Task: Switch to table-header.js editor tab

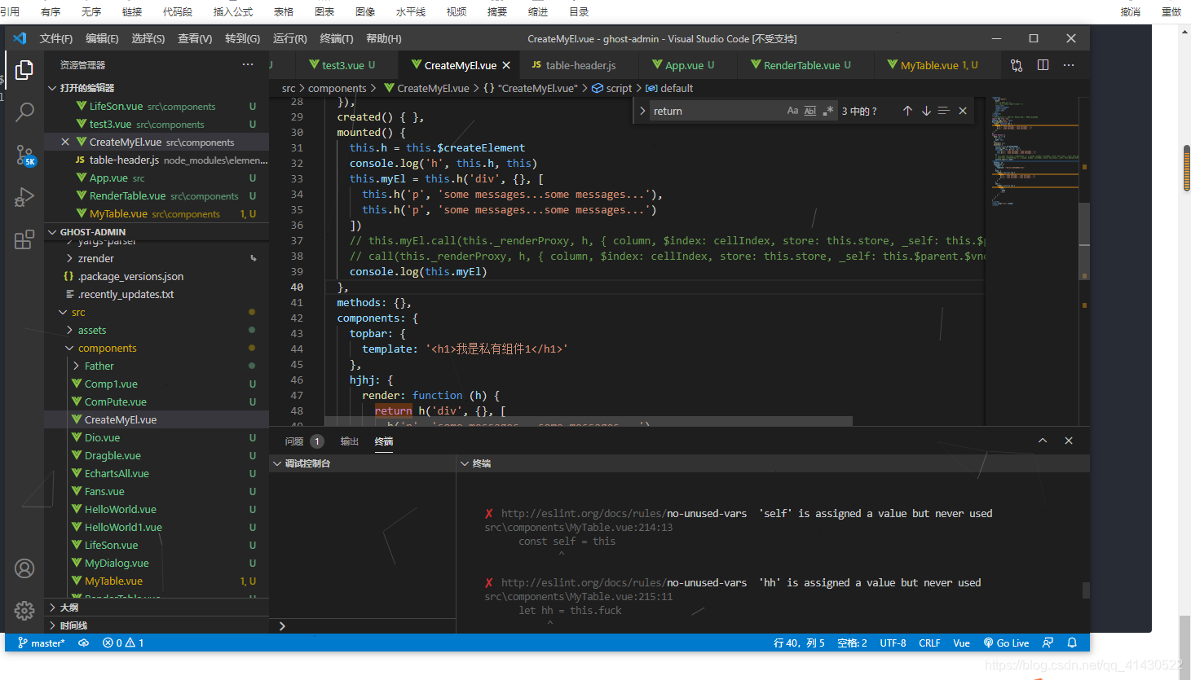Action: (580, 65)
